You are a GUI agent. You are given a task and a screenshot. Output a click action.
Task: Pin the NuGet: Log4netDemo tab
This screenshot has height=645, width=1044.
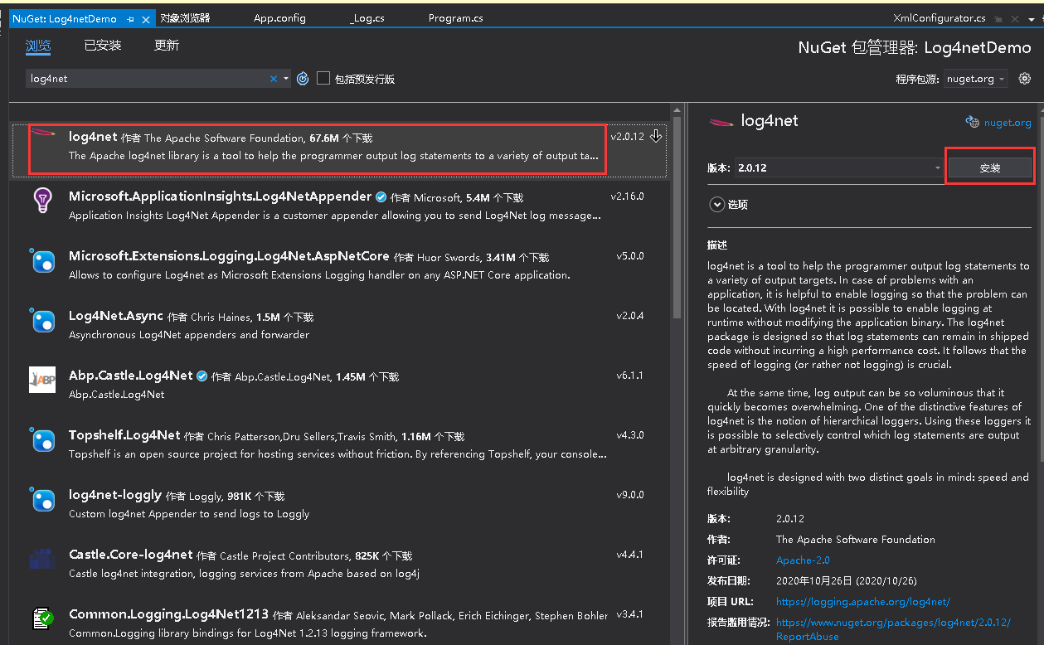click(131, 18)
